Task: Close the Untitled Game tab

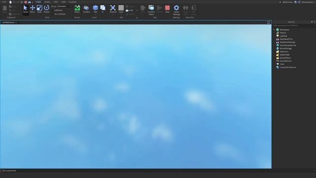Action: coord(16,22)
